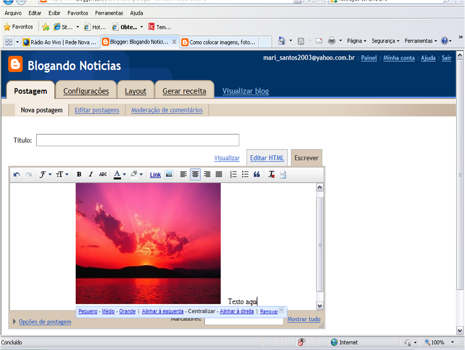Viewport: 465px width, 350px height.
Task: Click Remover to delete the image
Action: (x=269, y=311)
